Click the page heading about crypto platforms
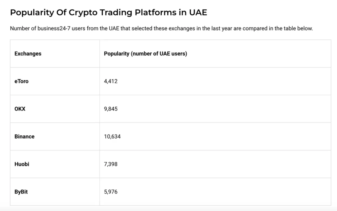Viewport: 337px width, 211px height. pos(109,12)
